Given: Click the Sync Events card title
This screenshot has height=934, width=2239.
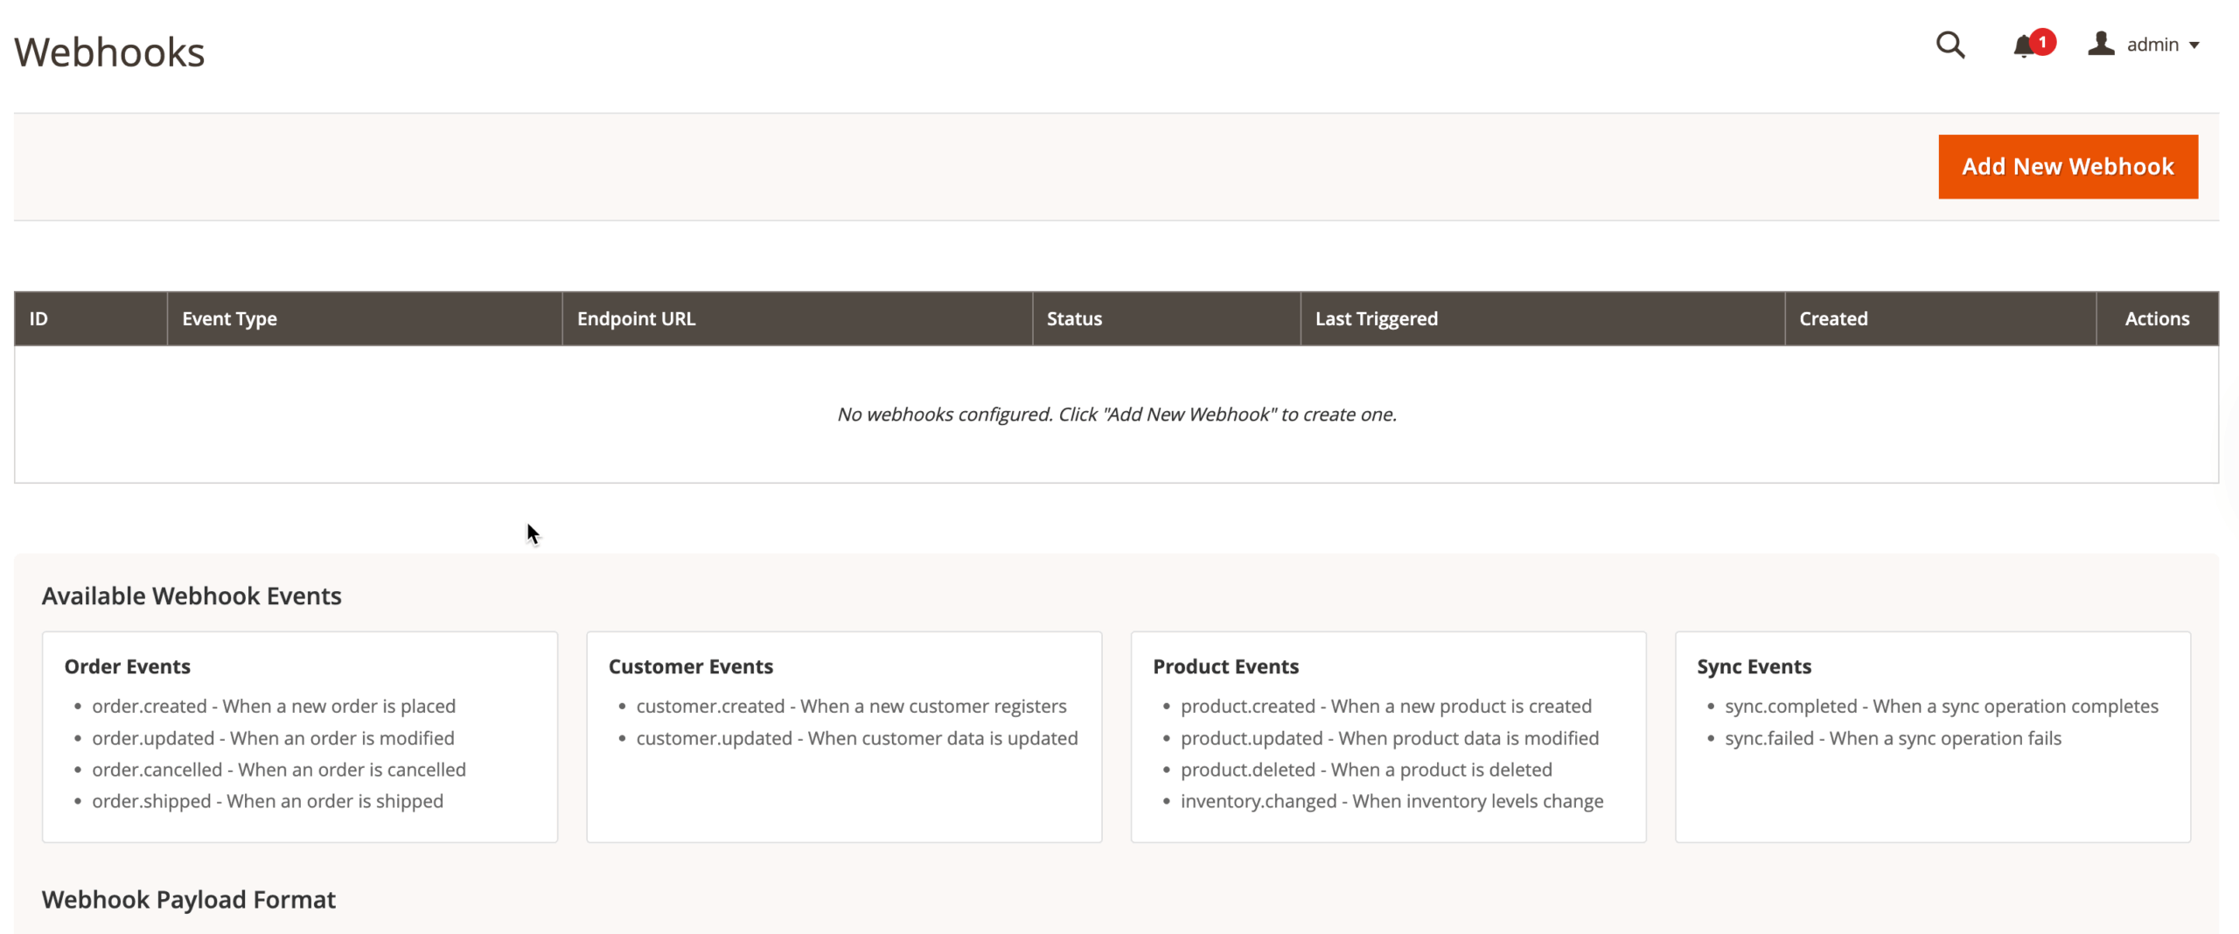Looking at the screenshot, I should point(1753,666).
